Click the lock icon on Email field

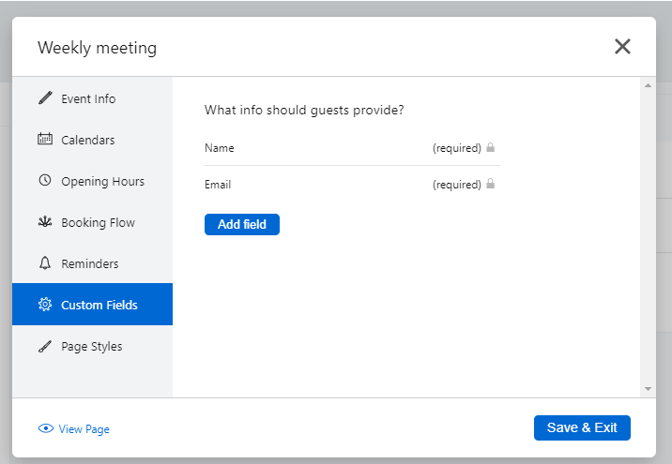[491, 185]
